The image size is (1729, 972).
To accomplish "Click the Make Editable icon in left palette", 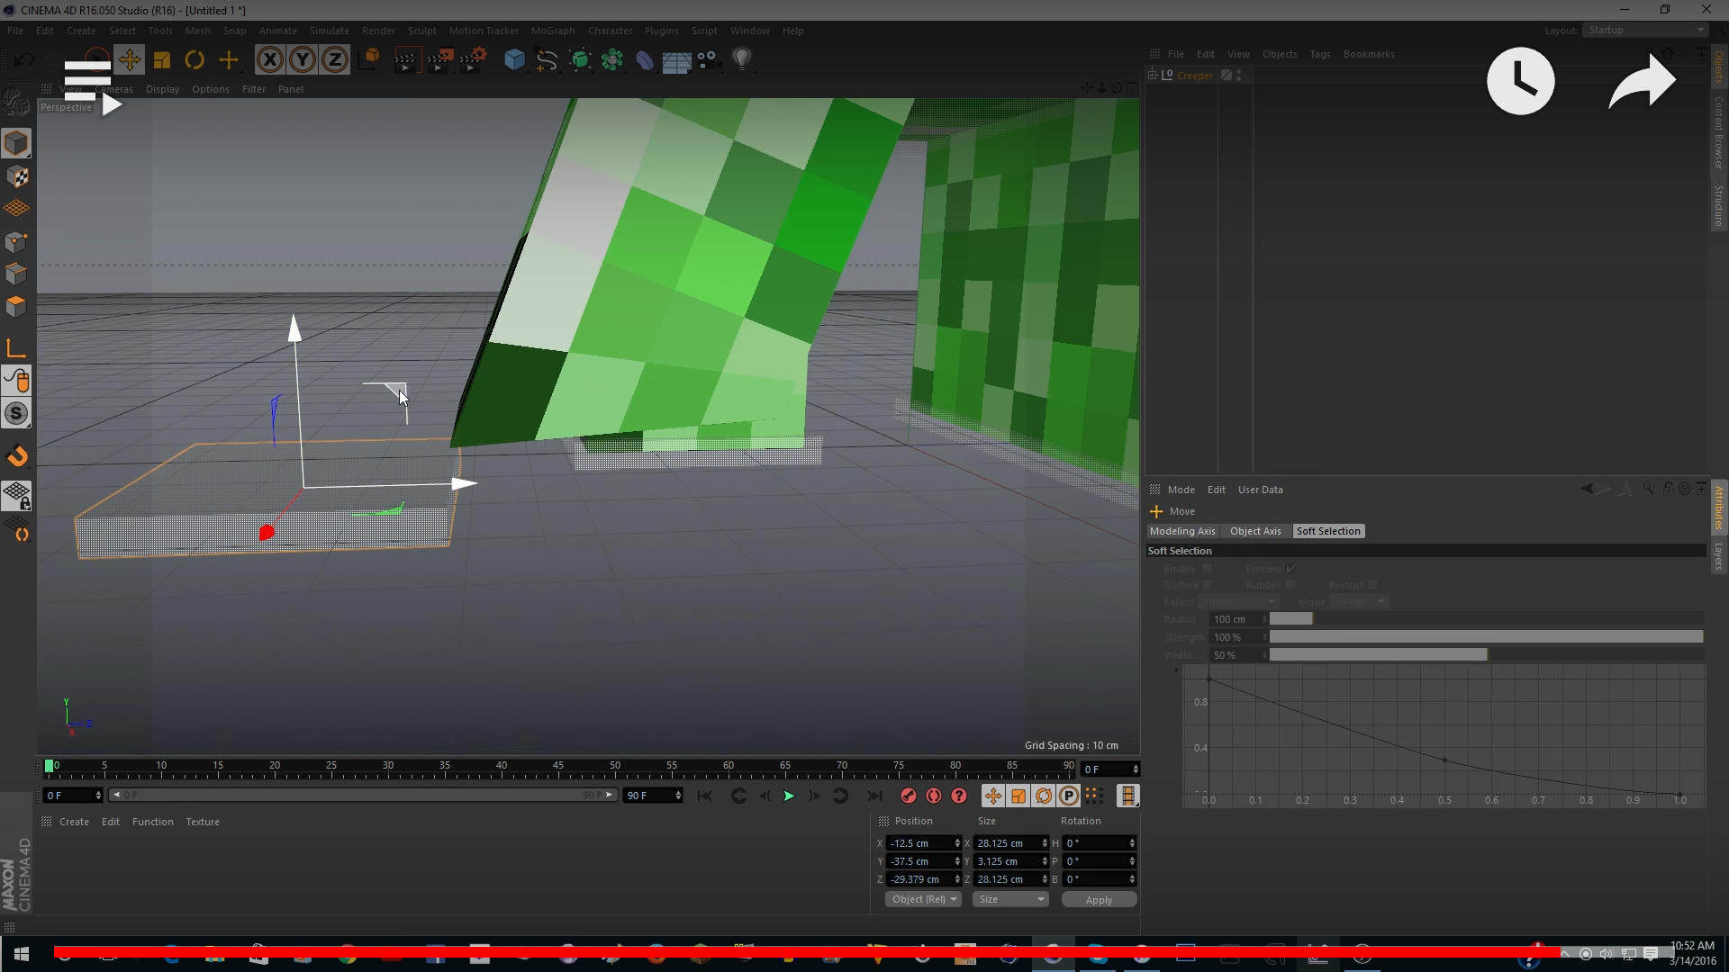I will pyautogui.click(x=16, y=103).
